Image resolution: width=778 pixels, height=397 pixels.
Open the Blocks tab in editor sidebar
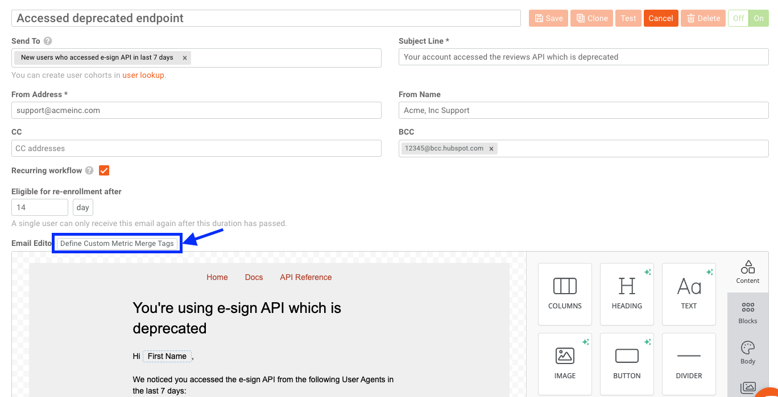[x=748, y=313]
